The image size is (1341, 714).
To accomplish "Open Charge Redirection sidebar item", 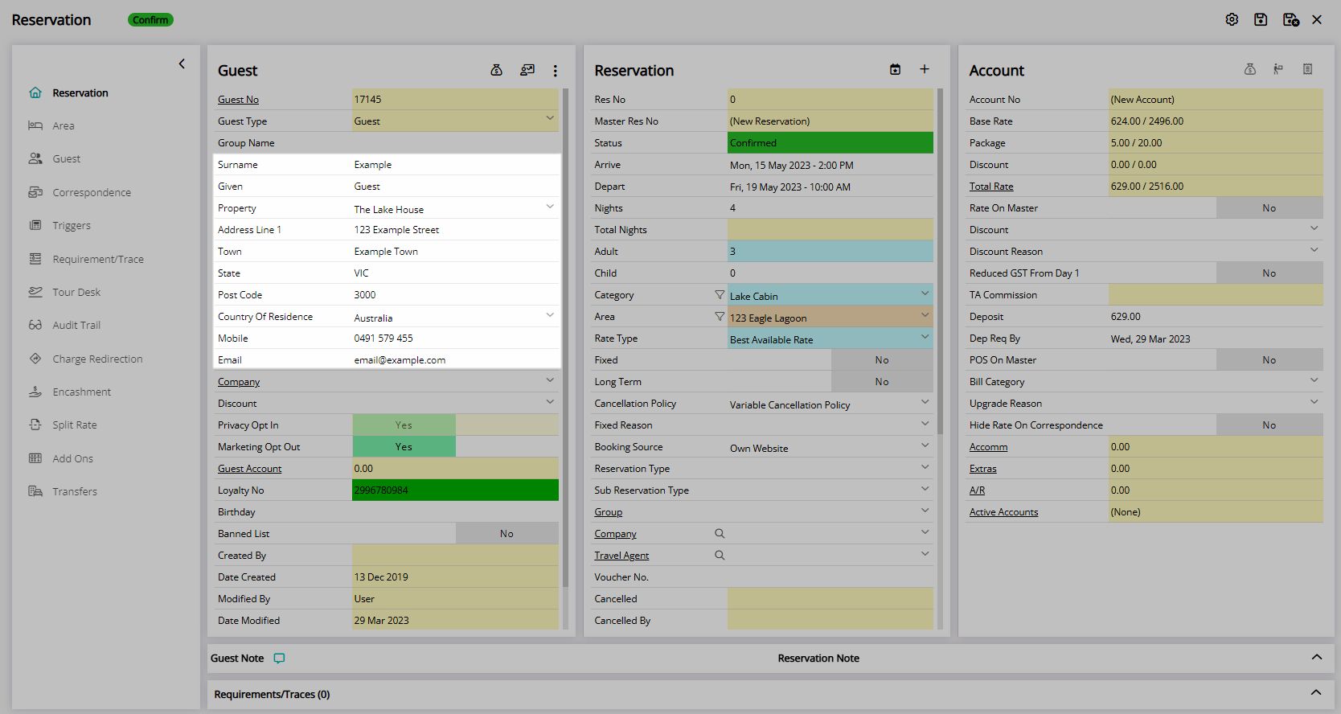I will click(97, 359).
